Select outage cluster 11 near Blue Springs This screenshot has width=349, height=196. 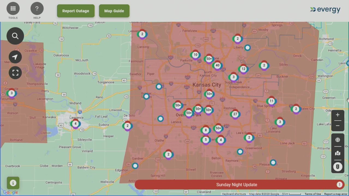point(271,101)
